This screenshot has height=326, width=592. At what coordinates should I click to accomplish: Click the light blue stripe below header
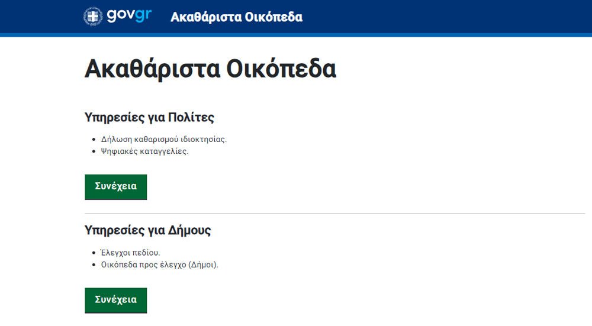pos(296,35)
